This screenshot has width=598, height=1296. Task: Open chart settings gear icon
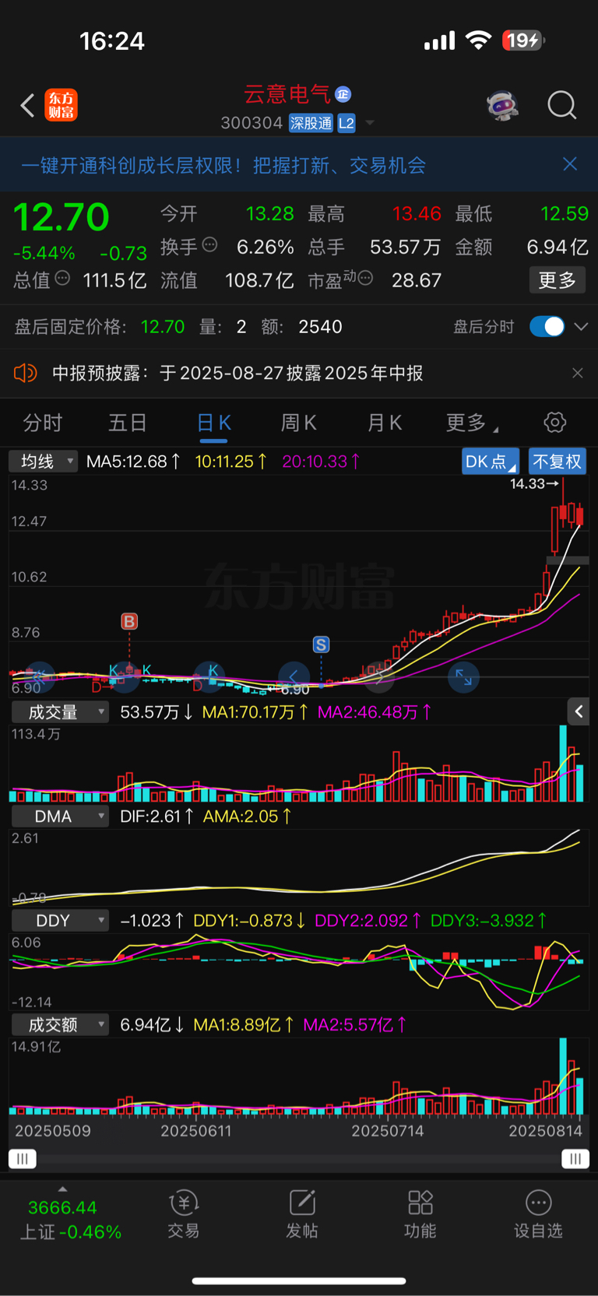[554, 423]
